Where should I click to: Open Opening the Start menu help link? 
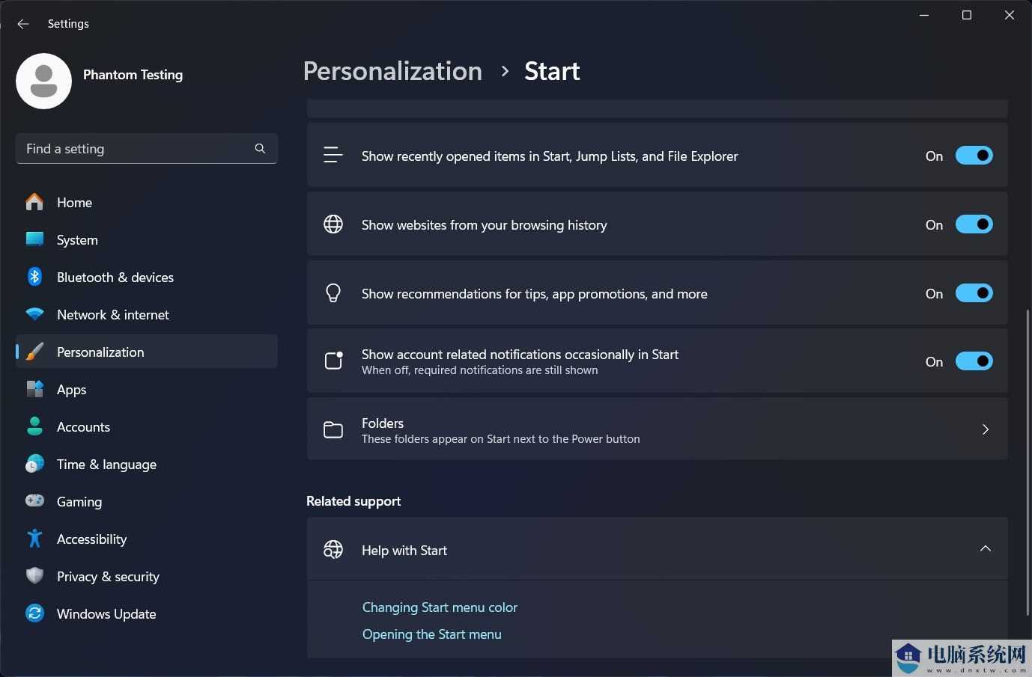coord(432,634)
